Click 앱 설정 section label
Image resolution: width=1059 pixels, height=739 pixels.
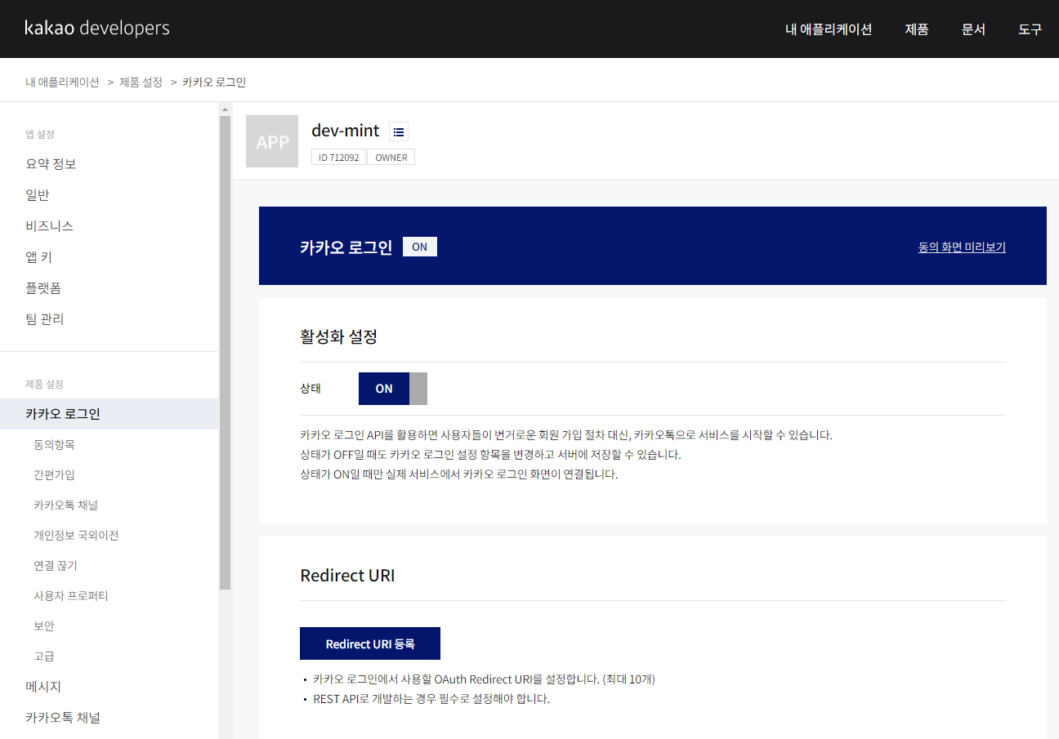(x=40, y=134)
